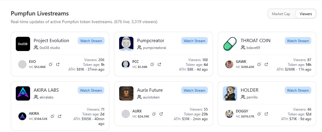
Task: Open GAWK token external link icon
Action: pyautogui.click(x=266, y=64)
